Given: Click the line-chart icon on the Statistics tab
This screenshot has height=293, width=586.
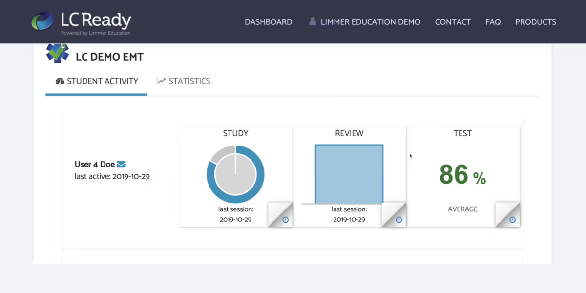Looking at the screenshot, I should coord(161,81).
